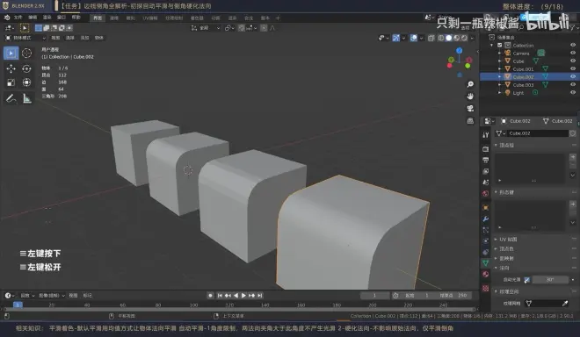Image resolution: width=580 pixels, height=337 pixels.
Task: Open the Object Data green triangle tab
Action: pyautogui.click(x=486, y=262)
